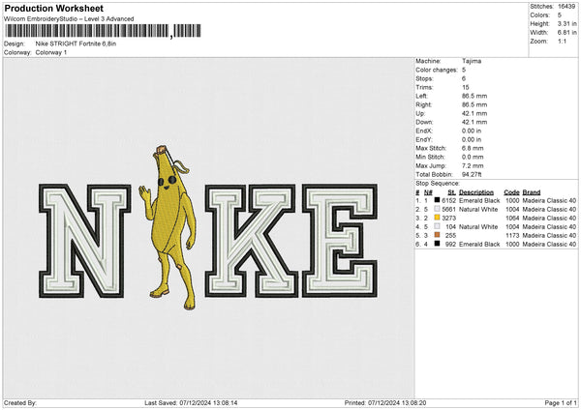Click the 'N#' column header
Screen dimensions: 581x410
pyautogui.click(x=428, y=192)
